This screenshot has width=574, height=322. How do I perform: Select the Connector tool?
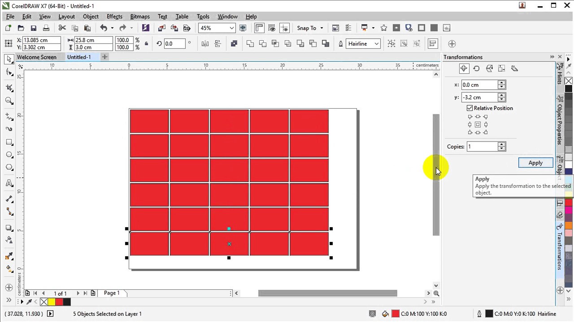9,212
